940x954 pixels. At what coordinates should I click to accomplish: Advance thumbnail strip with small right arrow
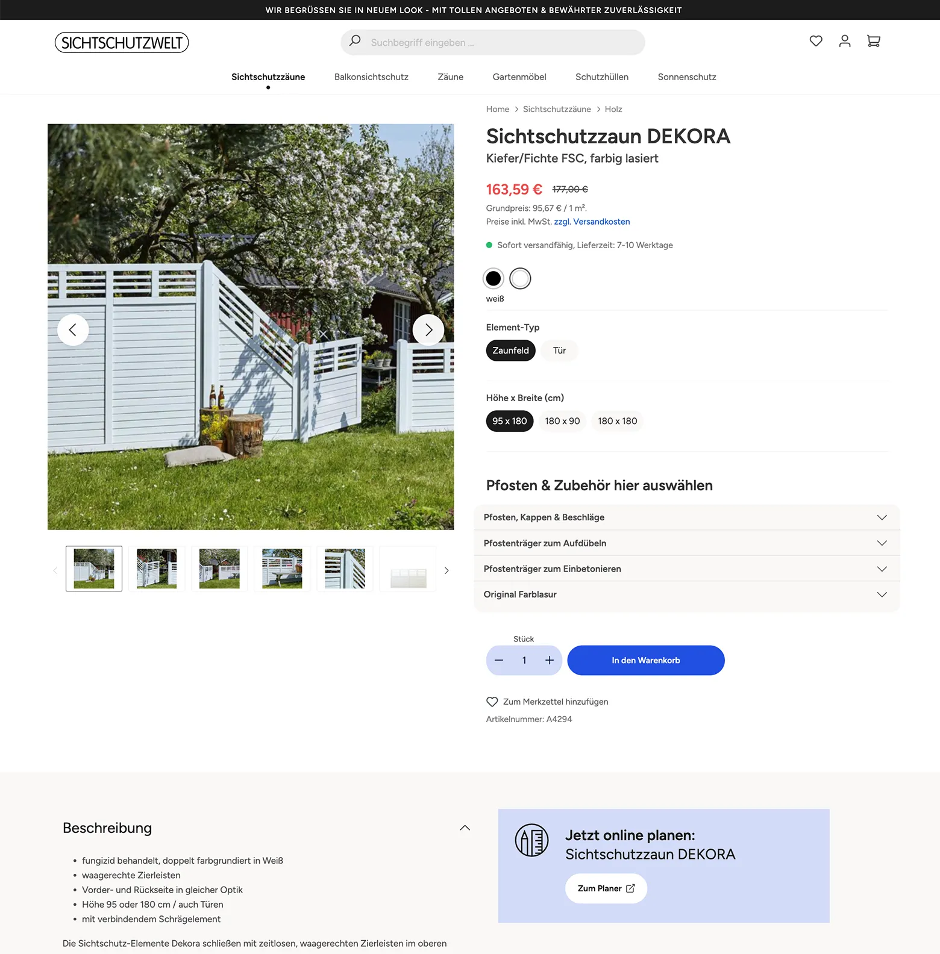(x=446, y=570)
